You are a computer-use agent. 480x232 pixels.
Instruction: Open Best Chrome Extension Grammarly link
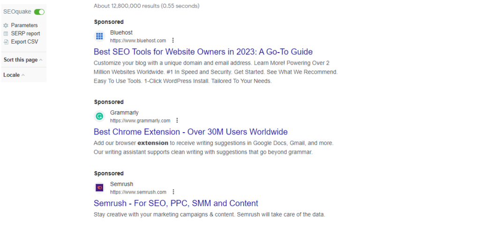[191, 132]
